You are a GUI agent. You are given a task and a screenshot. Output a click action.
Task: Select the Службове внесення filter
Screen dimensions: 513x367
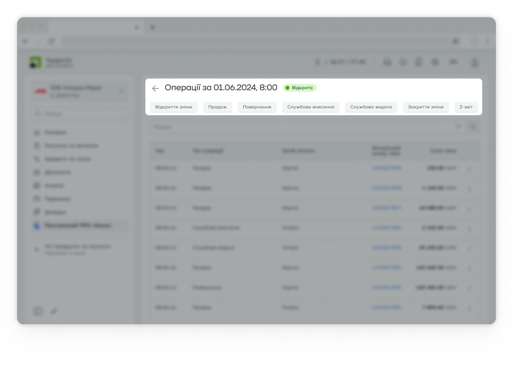[311, 107]
